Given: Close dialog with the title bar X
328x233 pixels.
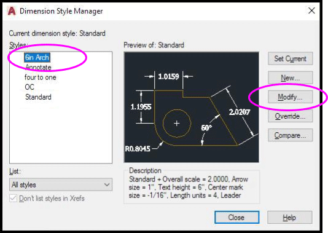Looking at the screenshot, I should (x=311, y=10).
